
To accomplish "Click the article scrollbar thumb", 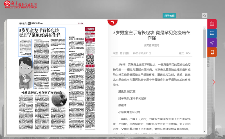I will [204, 44].
